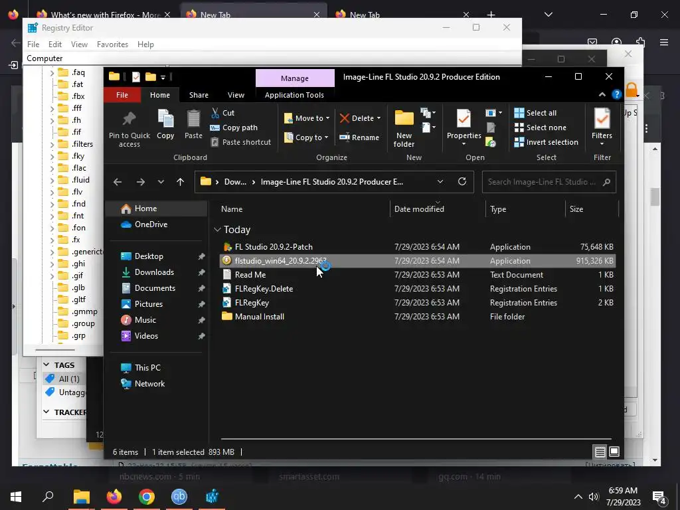
Task: Open Registry Editor Favorites menu
Action: tap(112, 44)
